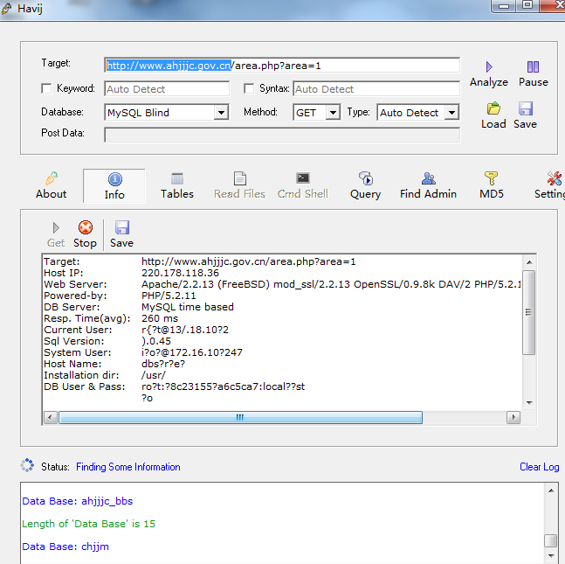Open the Cmd Shell tab

tap(303, 186)
